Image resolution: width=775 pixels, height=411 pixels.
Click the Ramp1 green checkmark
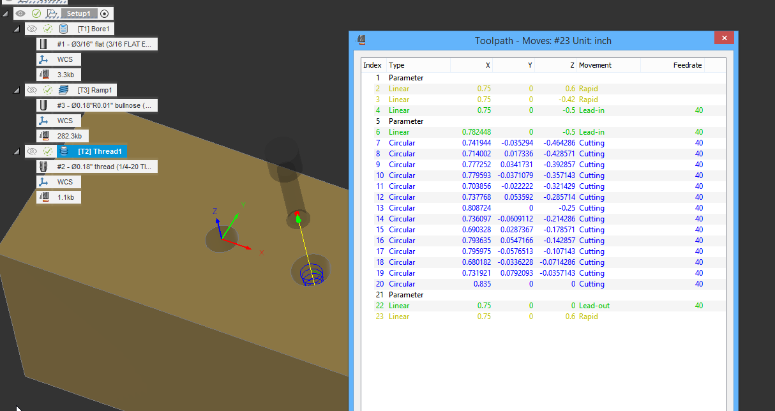(x=47, y=89)
